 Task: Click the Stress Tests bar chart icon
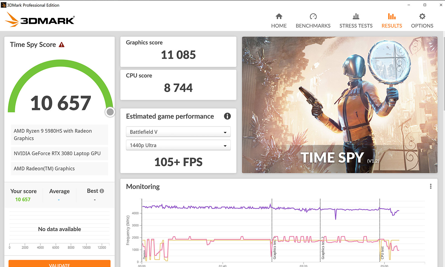coord(356,16)
